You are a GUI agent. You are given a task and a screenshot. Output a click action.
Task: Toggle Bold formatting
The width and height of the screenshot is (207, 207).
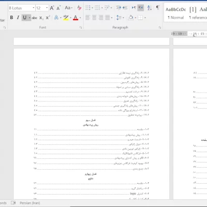11,18
